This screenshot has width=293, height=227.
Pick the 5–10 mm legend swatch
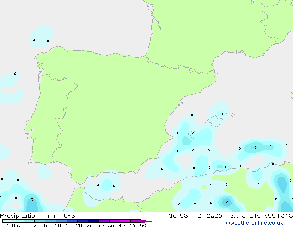50,221
